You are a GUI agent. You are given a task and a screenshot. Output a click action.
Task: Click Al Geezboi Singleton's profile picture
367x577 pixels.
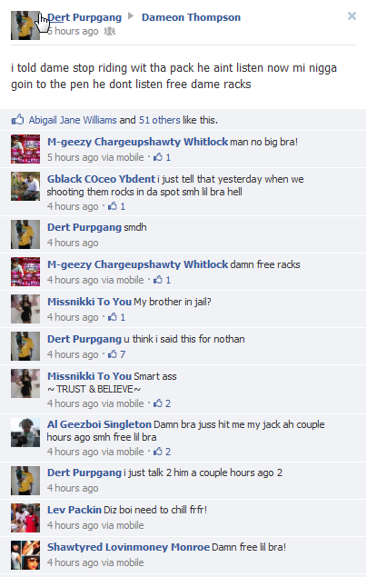tap(25, 433)
